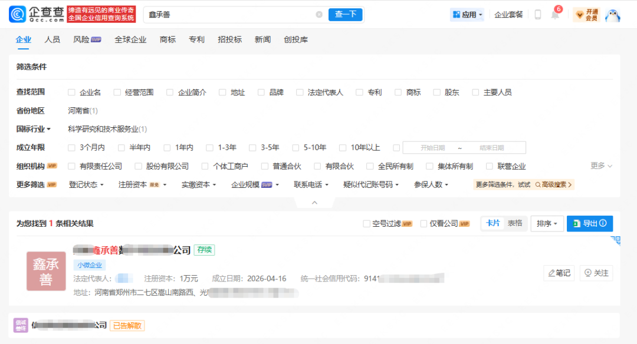Check the 股东 scope checkbox
This screenshot has width=637, height=344.
436,92
